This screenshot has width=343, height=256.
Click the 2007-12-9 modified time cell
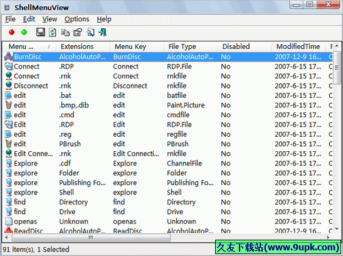[298, 56]
